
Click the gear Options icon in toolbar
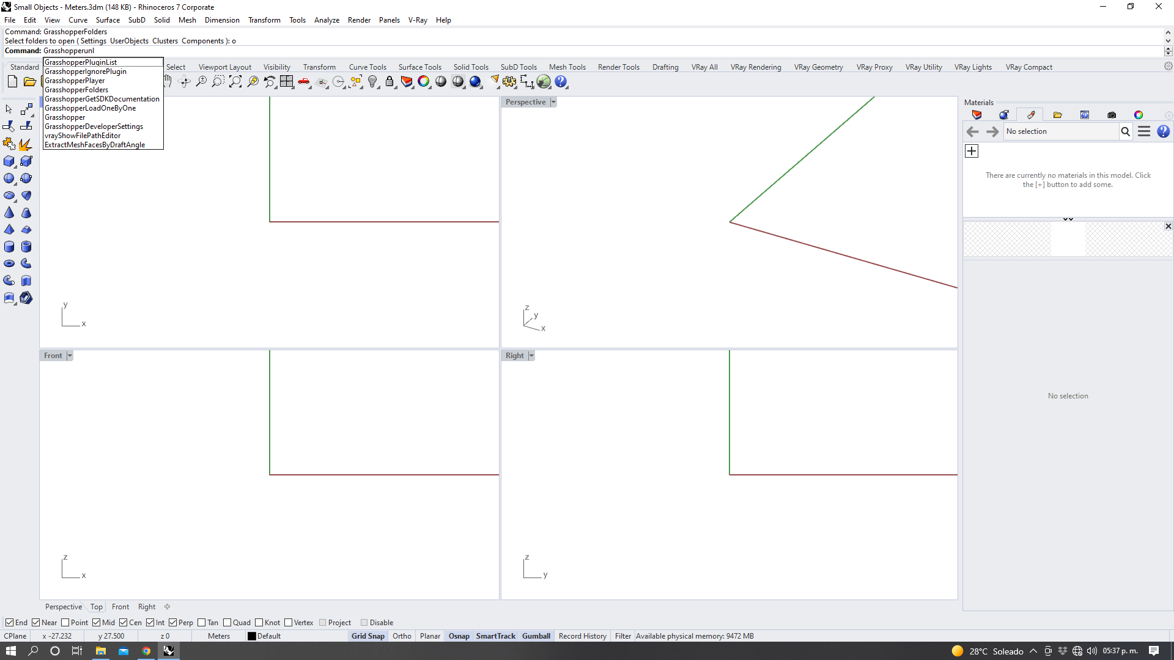point(509,82)
